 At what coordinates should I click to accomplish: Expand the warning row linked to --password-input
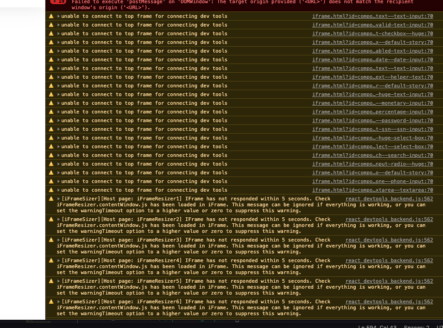pos(58,121)
